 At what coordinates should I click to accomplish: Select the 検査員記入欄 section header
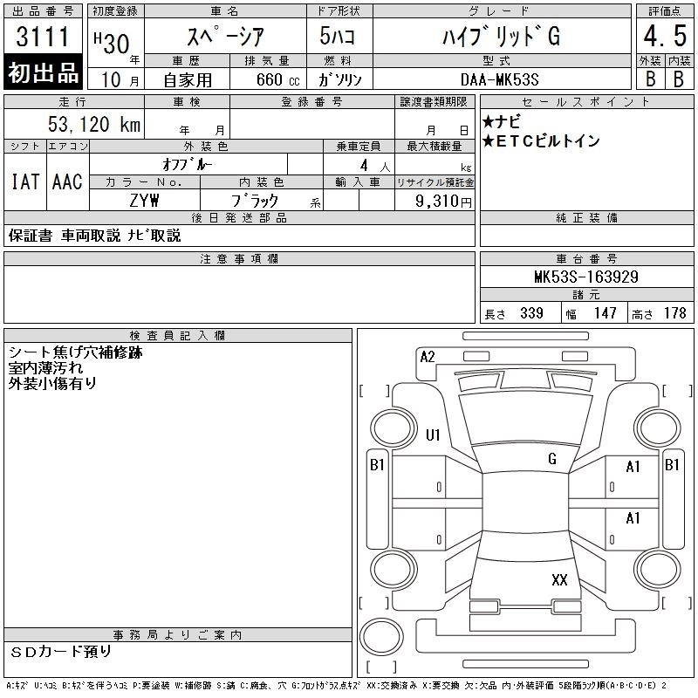click(x=178, y=335)
